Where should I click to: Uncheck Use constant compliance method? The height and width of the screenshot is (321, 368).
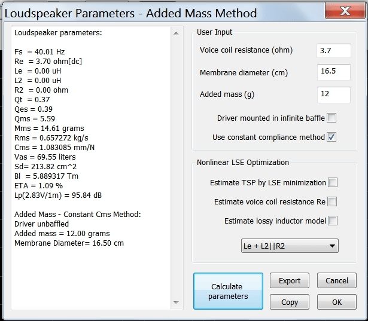(331, 137)
